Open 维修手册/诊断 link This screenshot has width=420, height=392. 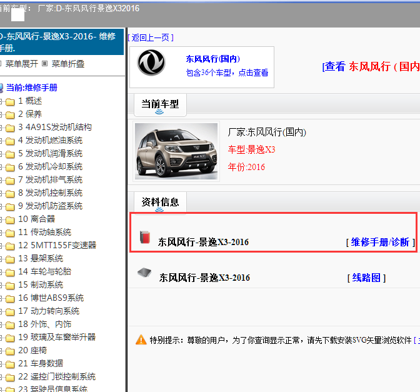pyautogui.click(x=380, y=242)
